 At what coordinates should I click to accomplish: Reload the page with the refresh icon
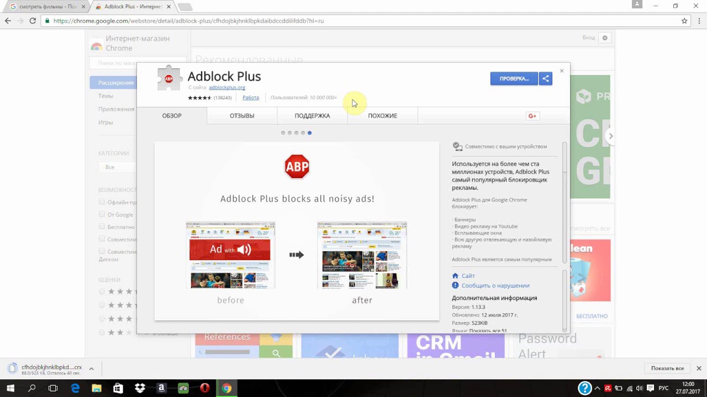coord(33,21)
